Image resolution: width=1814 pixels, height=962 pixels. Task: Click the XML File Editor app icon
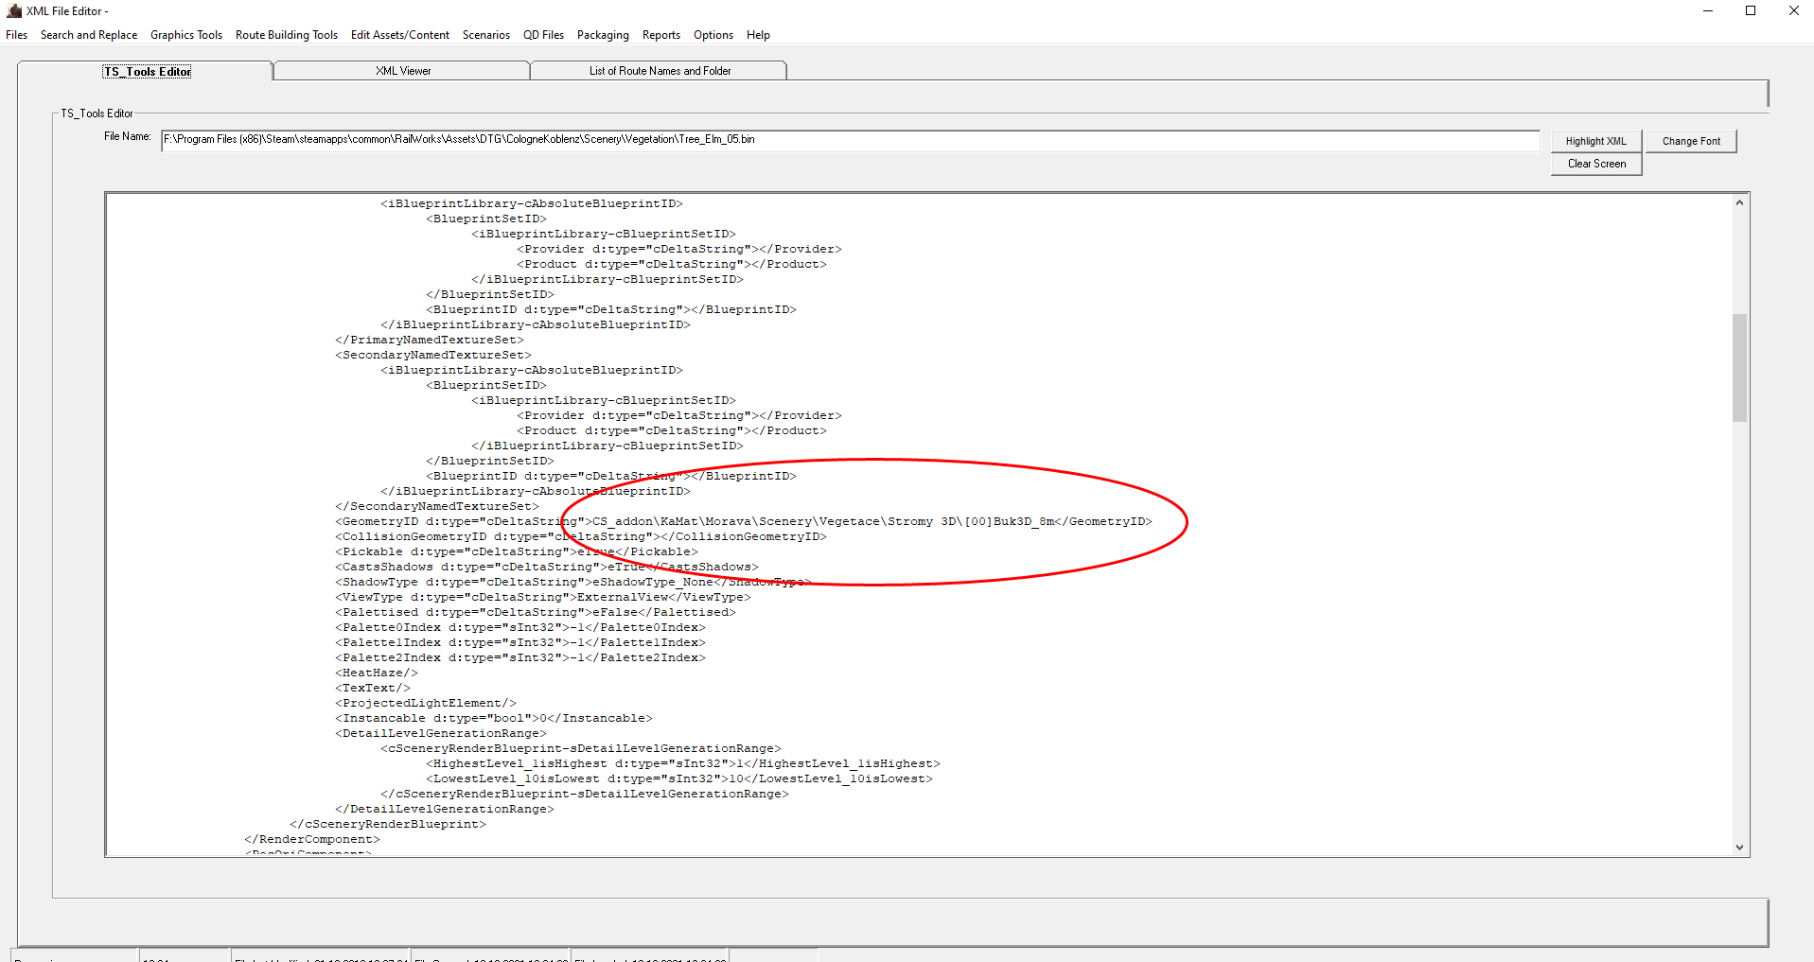point(14,11)
